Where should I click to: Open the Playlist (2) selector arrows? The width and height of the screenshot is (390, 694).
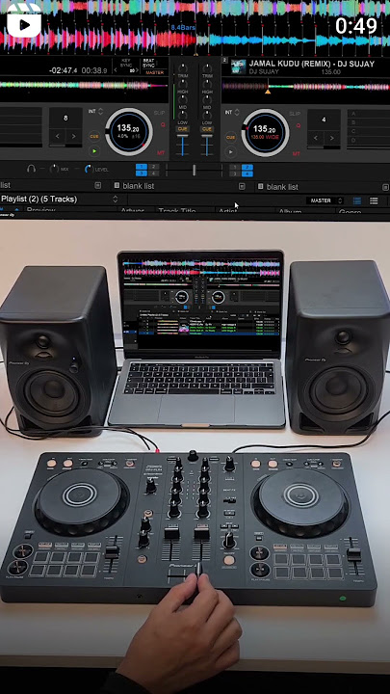pos(116,200)
